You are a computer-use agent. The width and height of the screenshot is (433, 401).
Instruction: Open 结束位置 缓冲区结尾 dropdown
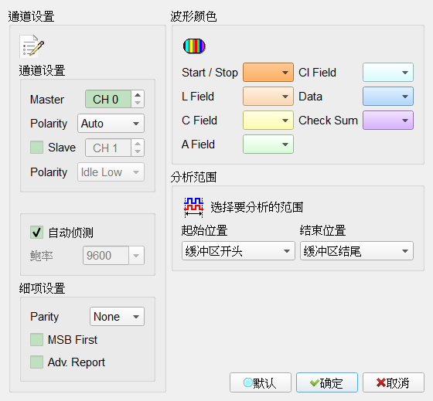coord(356,251)
